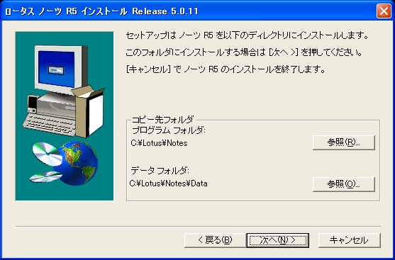Browse data folder with 参照(O)... button

pyautogui.click(x=344, y=184)
